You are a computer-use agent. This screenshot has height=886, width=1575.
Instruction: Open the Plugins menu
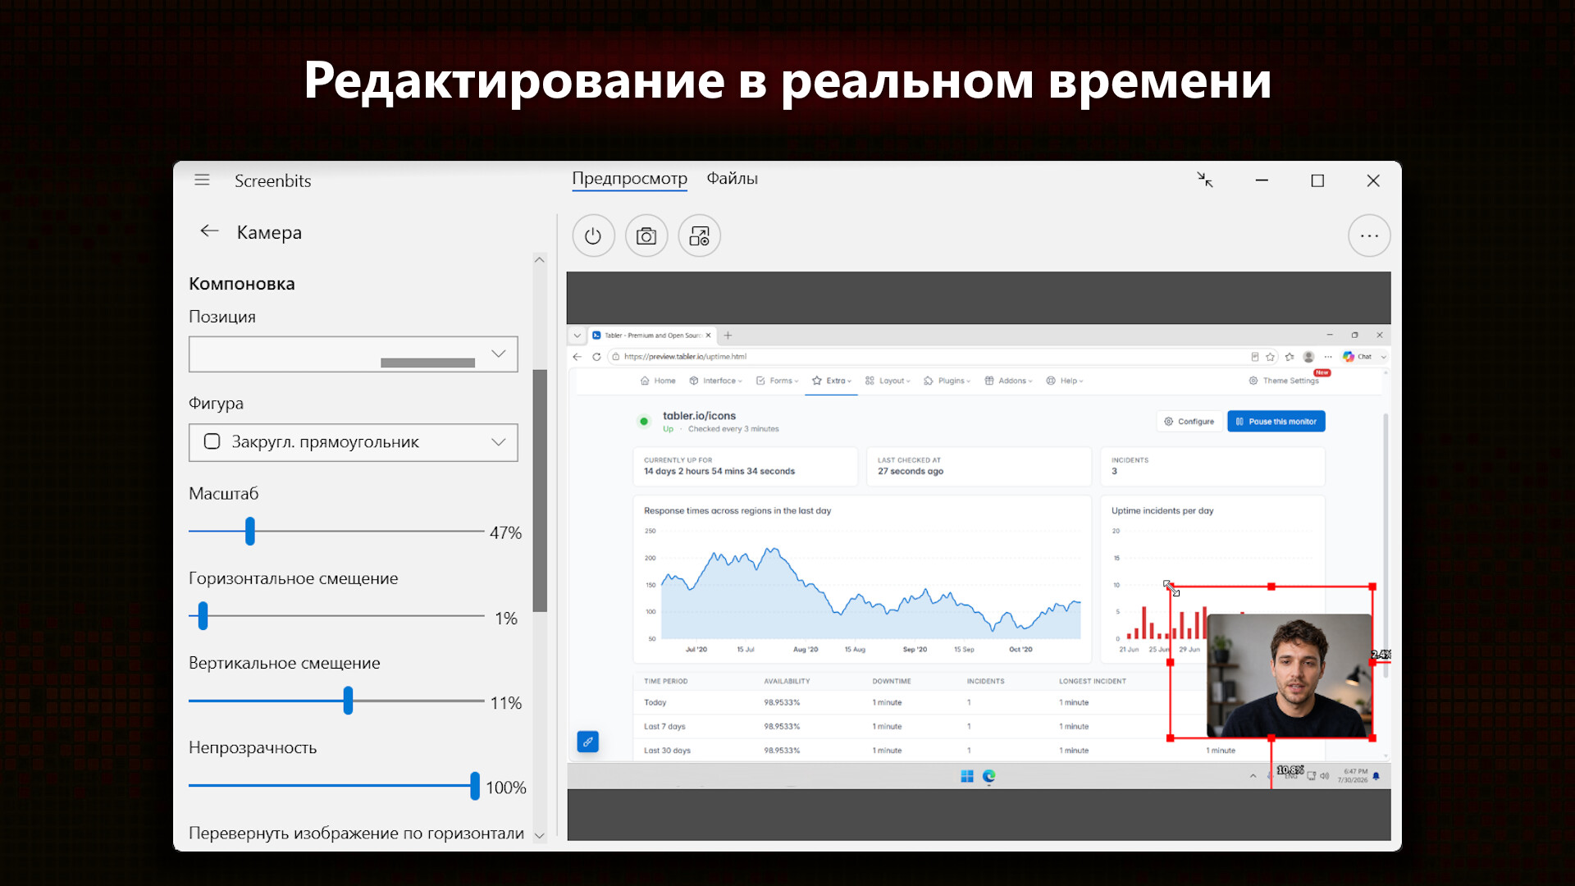coord(947,381)
